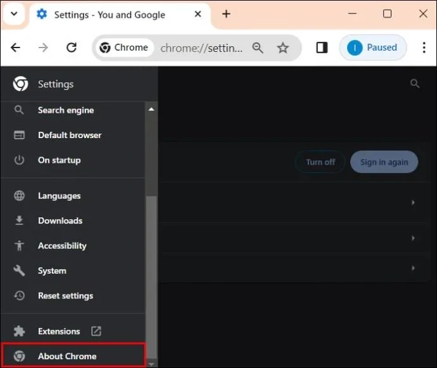Click the zoom magnifier in address bar

coord(258,48)
